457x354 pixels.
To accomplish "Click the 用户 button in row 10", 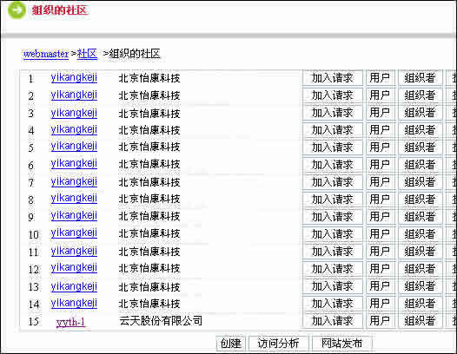I will tap(380, 234).
